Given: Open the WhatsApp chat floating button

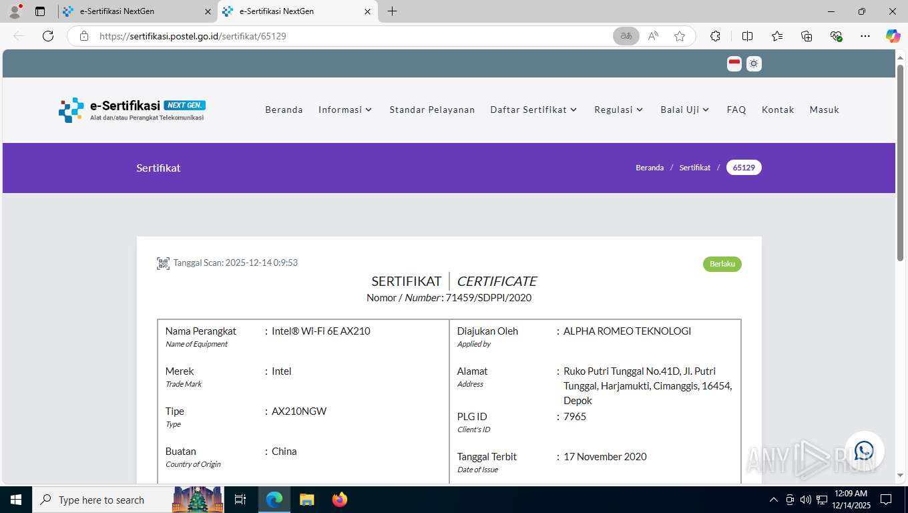Looking at the screenshot, I should (x=864, y=451).
